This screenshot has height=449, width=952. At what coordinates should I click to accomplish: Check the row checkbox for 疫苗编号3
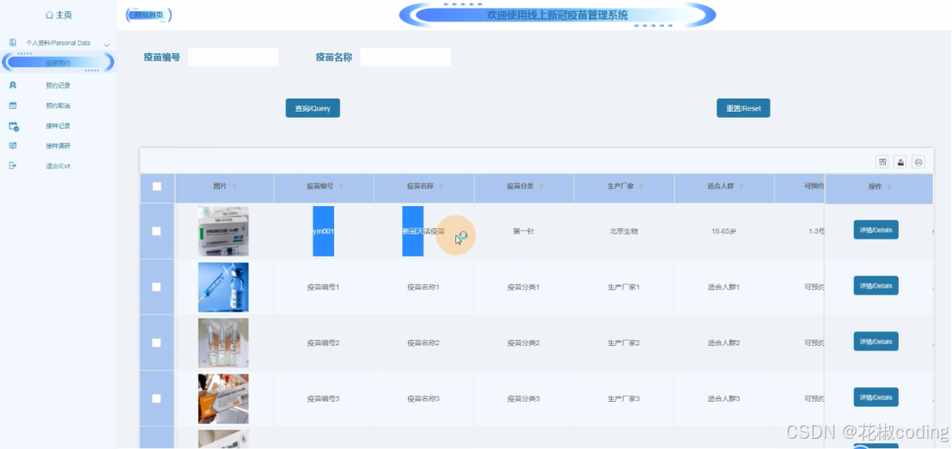(156, 398)
